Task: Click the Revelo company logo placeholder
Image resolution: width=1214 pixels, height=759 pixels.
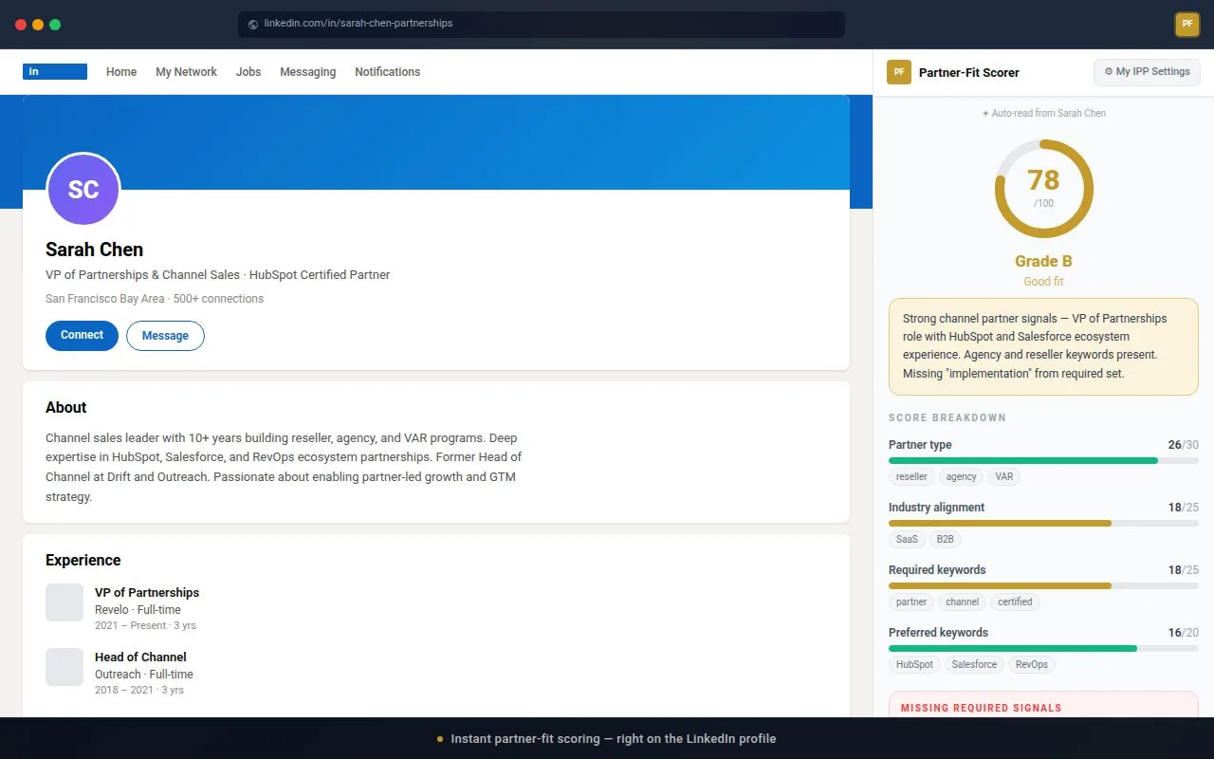Action: pos(64,602)
